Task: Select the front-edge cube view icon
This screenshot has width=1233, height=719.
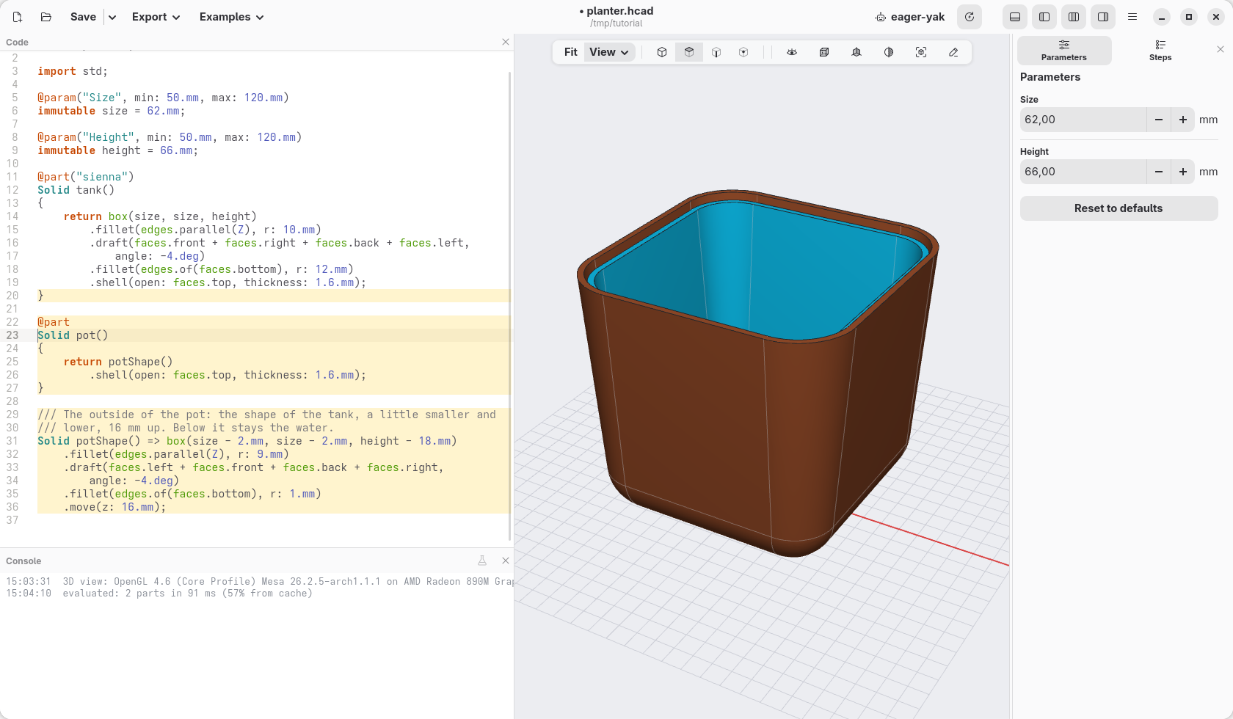Action: (716, 52)
